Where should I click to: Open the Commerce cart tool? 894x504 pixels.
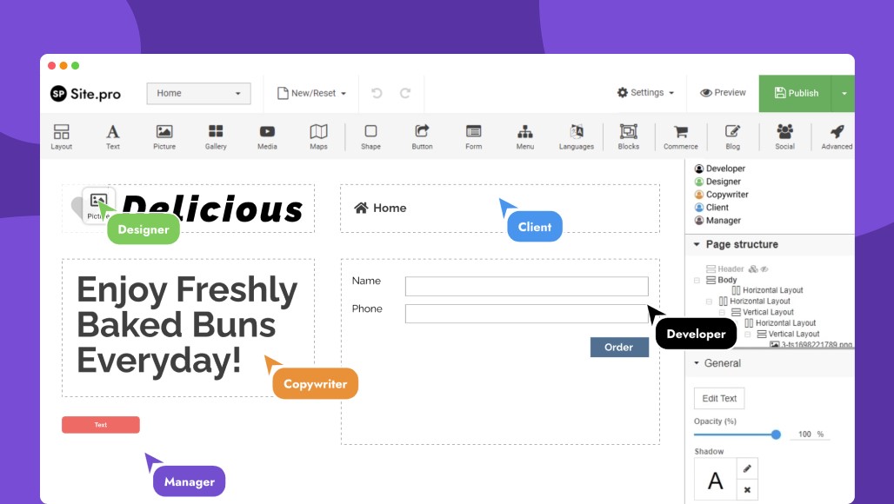(x=680, y=136)
